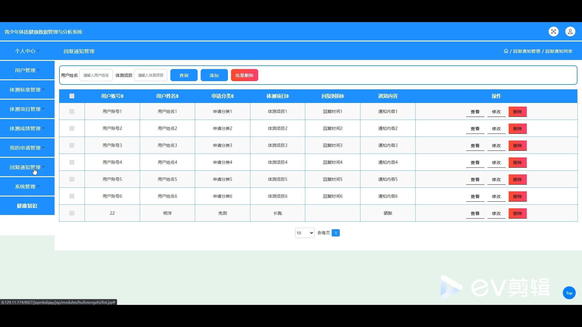Viewport: 582px width, 327px height.
Task: Select the checkbox for 杨洋's row
Action: 72,213
